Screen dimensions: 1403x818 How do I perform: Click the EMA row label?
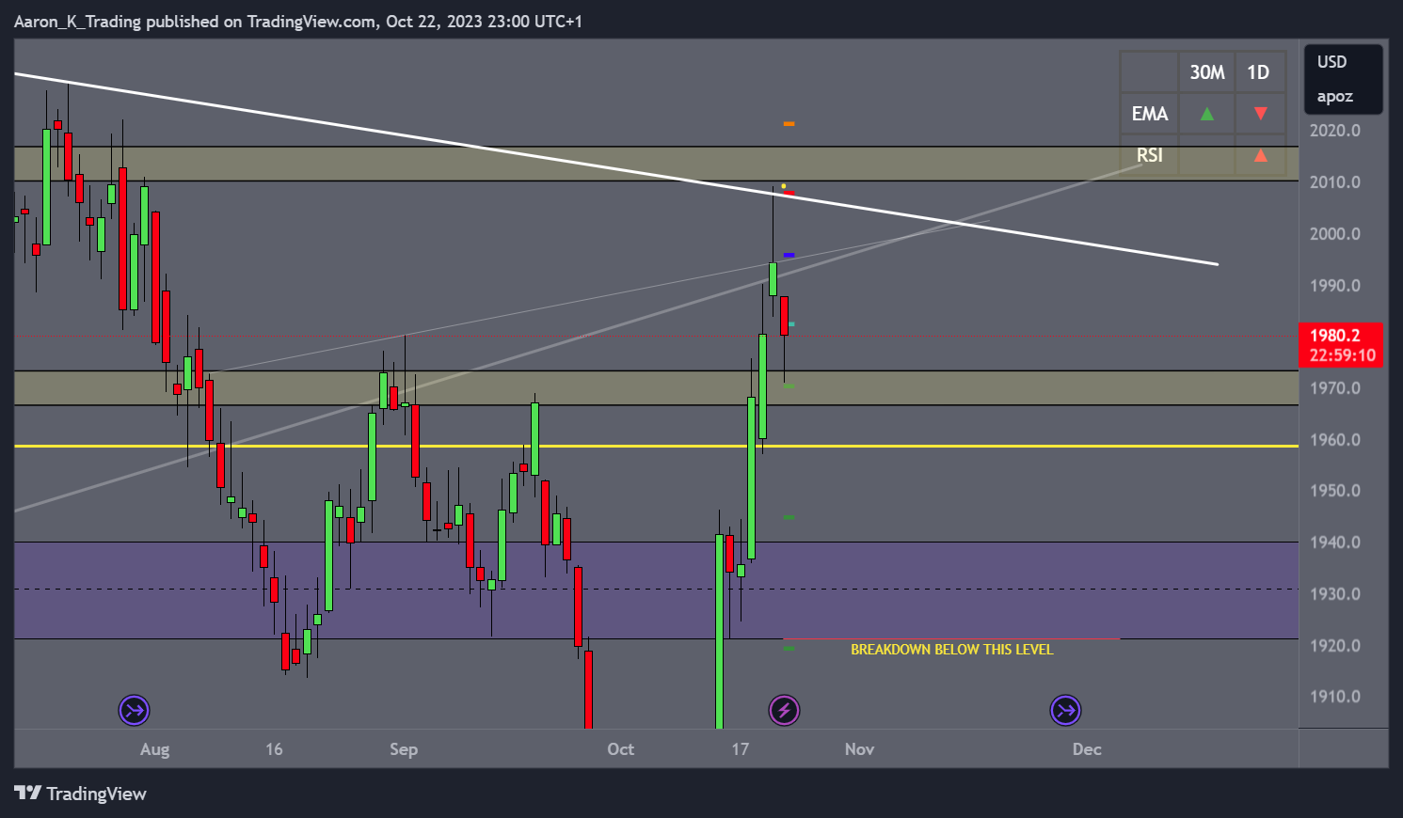1149,114
